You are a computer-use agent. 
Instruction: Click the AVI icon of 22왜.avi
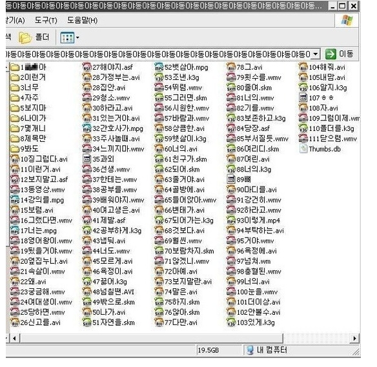pyautogui.click(x=15, y=281)
